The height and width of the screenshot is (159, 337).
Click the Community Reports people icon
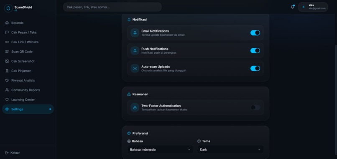click(7, 90)
